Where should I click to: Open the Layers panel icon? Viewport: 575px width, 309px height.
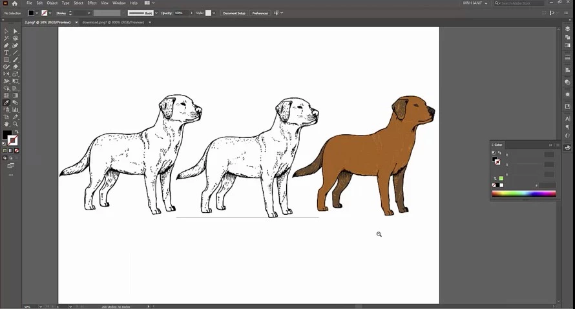coord(568,29)
